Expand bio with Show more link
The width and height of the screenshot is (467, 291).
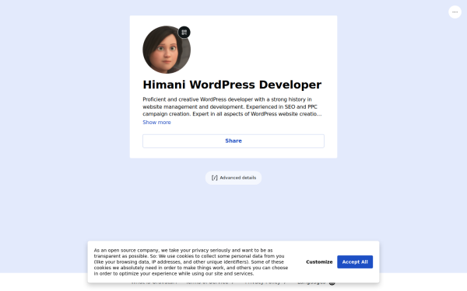tap(156, 123)
